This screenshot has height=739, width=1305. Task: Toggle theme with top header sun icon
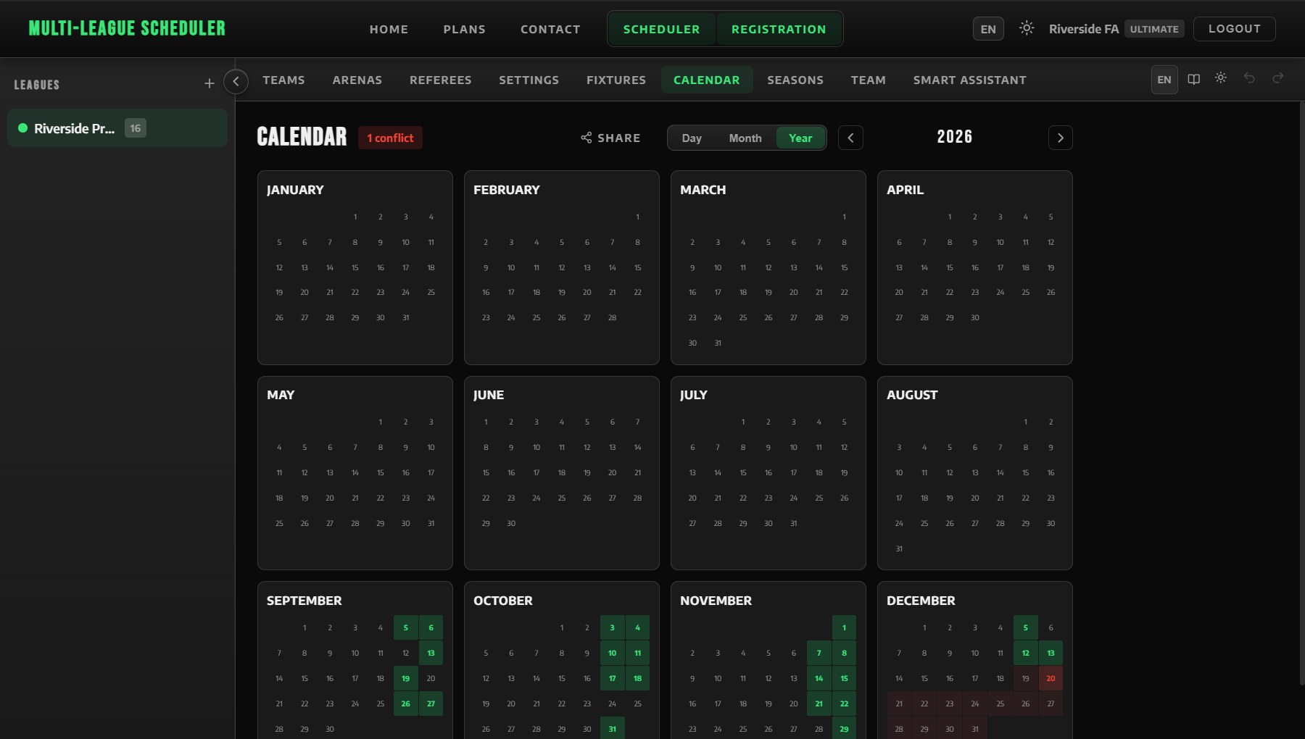[x=1026, y=28]
